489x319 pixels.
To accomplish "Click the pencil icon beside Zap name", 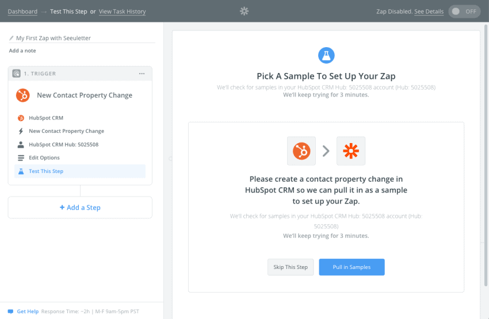I will [x=12, y=38].
